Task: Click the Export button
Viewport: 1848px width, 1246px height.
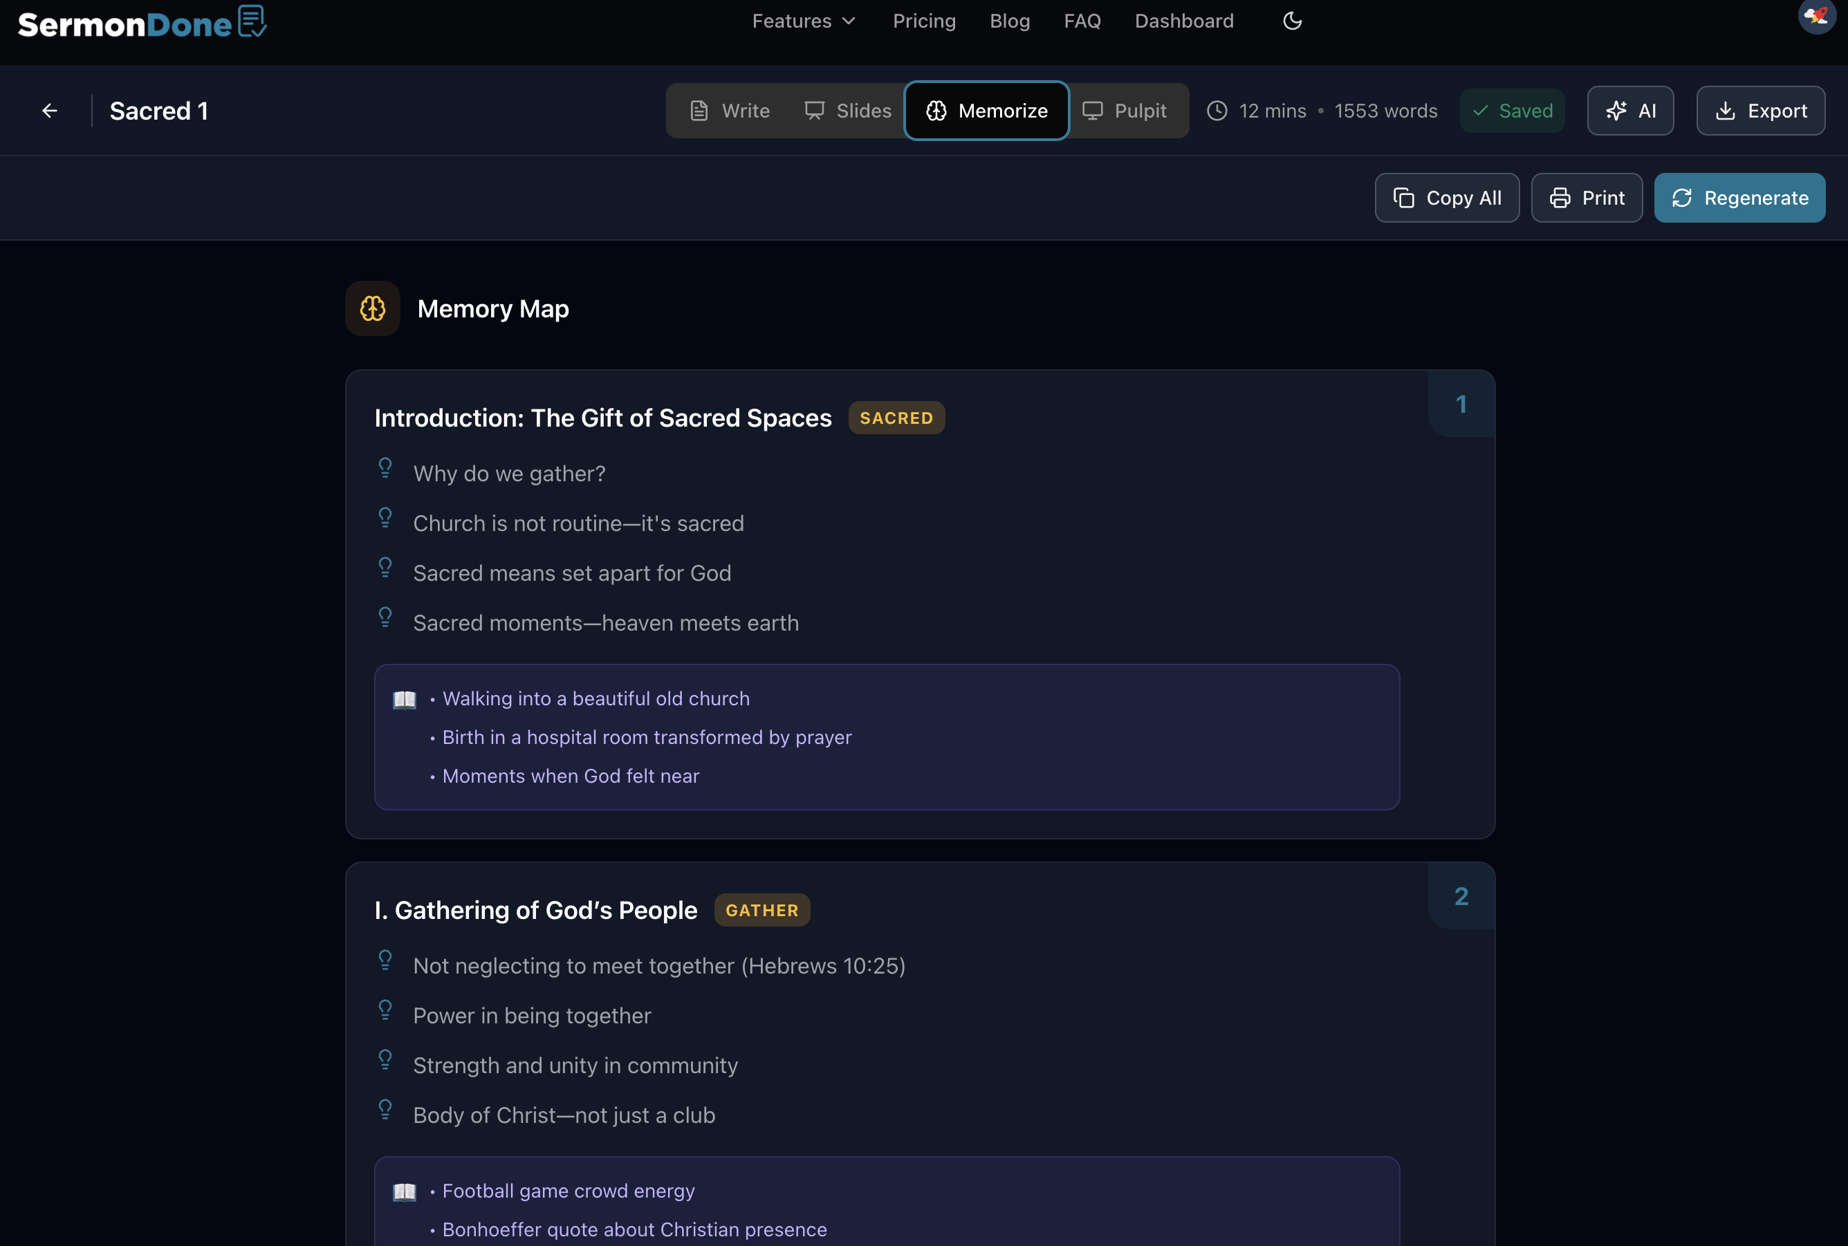Action: [x=1759, y=111]
